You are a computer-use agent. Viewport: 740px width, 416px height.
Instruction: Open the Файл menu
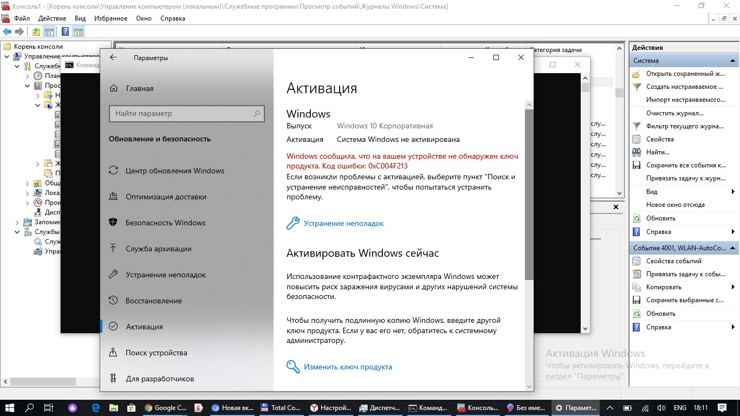tap(22, 18)
